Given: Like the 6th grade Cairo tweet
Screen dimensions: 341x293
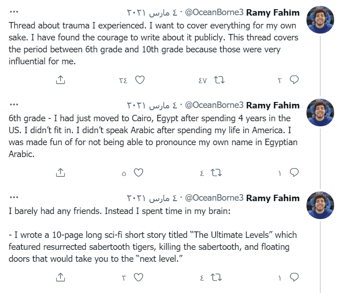Looking at the screenshot, I should click(138, 173).
